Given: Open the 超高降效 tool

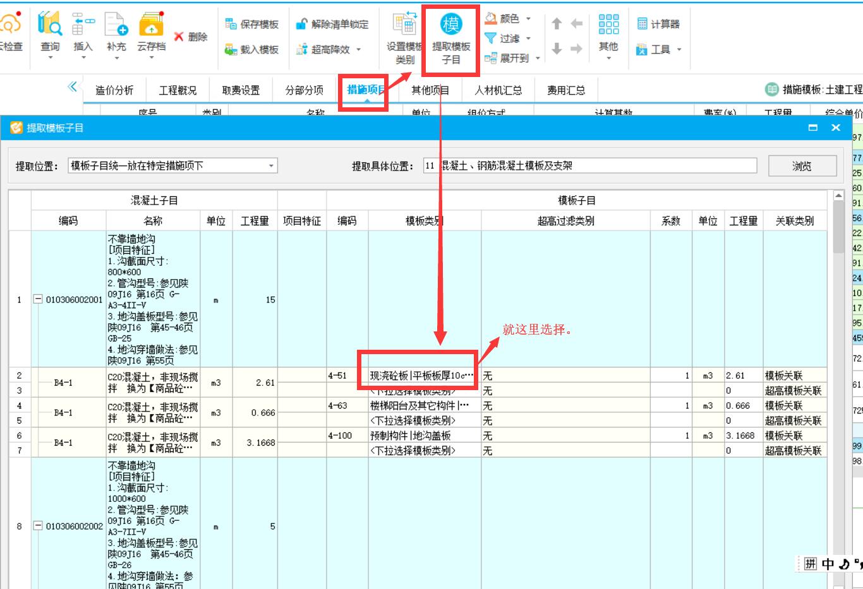Looking at the screenshot, I should pyautogui.click(x=323, y=49).
